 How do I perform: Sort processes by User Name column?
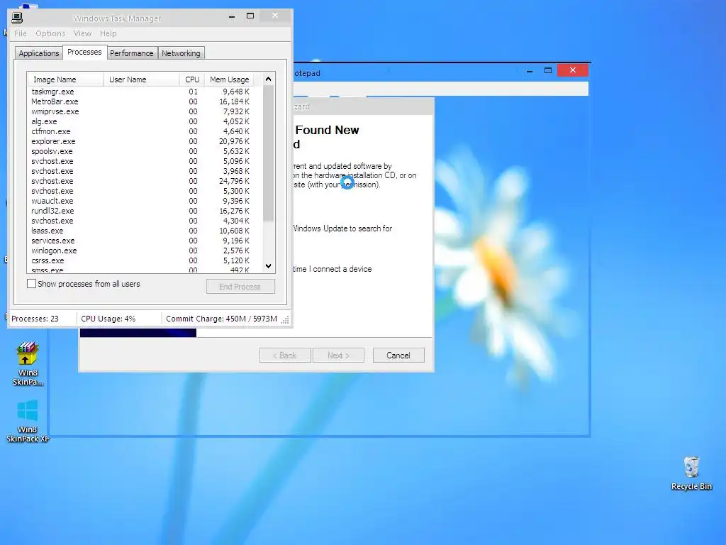[x=141, y=79]
